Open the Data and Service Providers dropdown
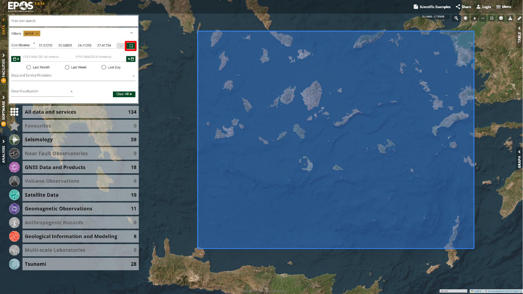The height and width of the screenshot is (294, 523). coord(133,76)
